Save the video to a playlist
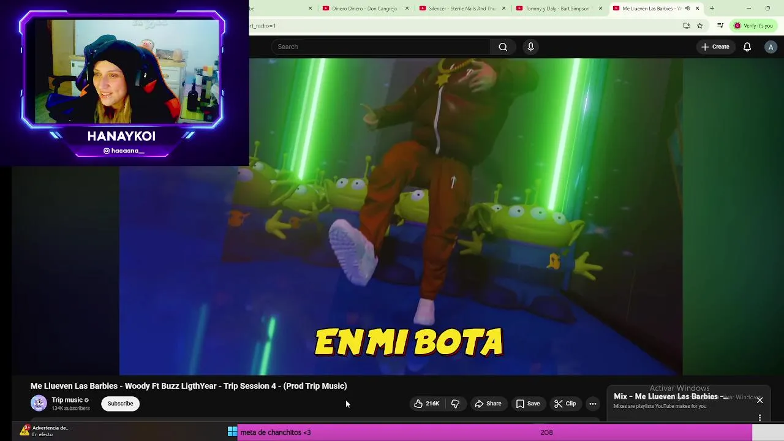 [528, 404]
